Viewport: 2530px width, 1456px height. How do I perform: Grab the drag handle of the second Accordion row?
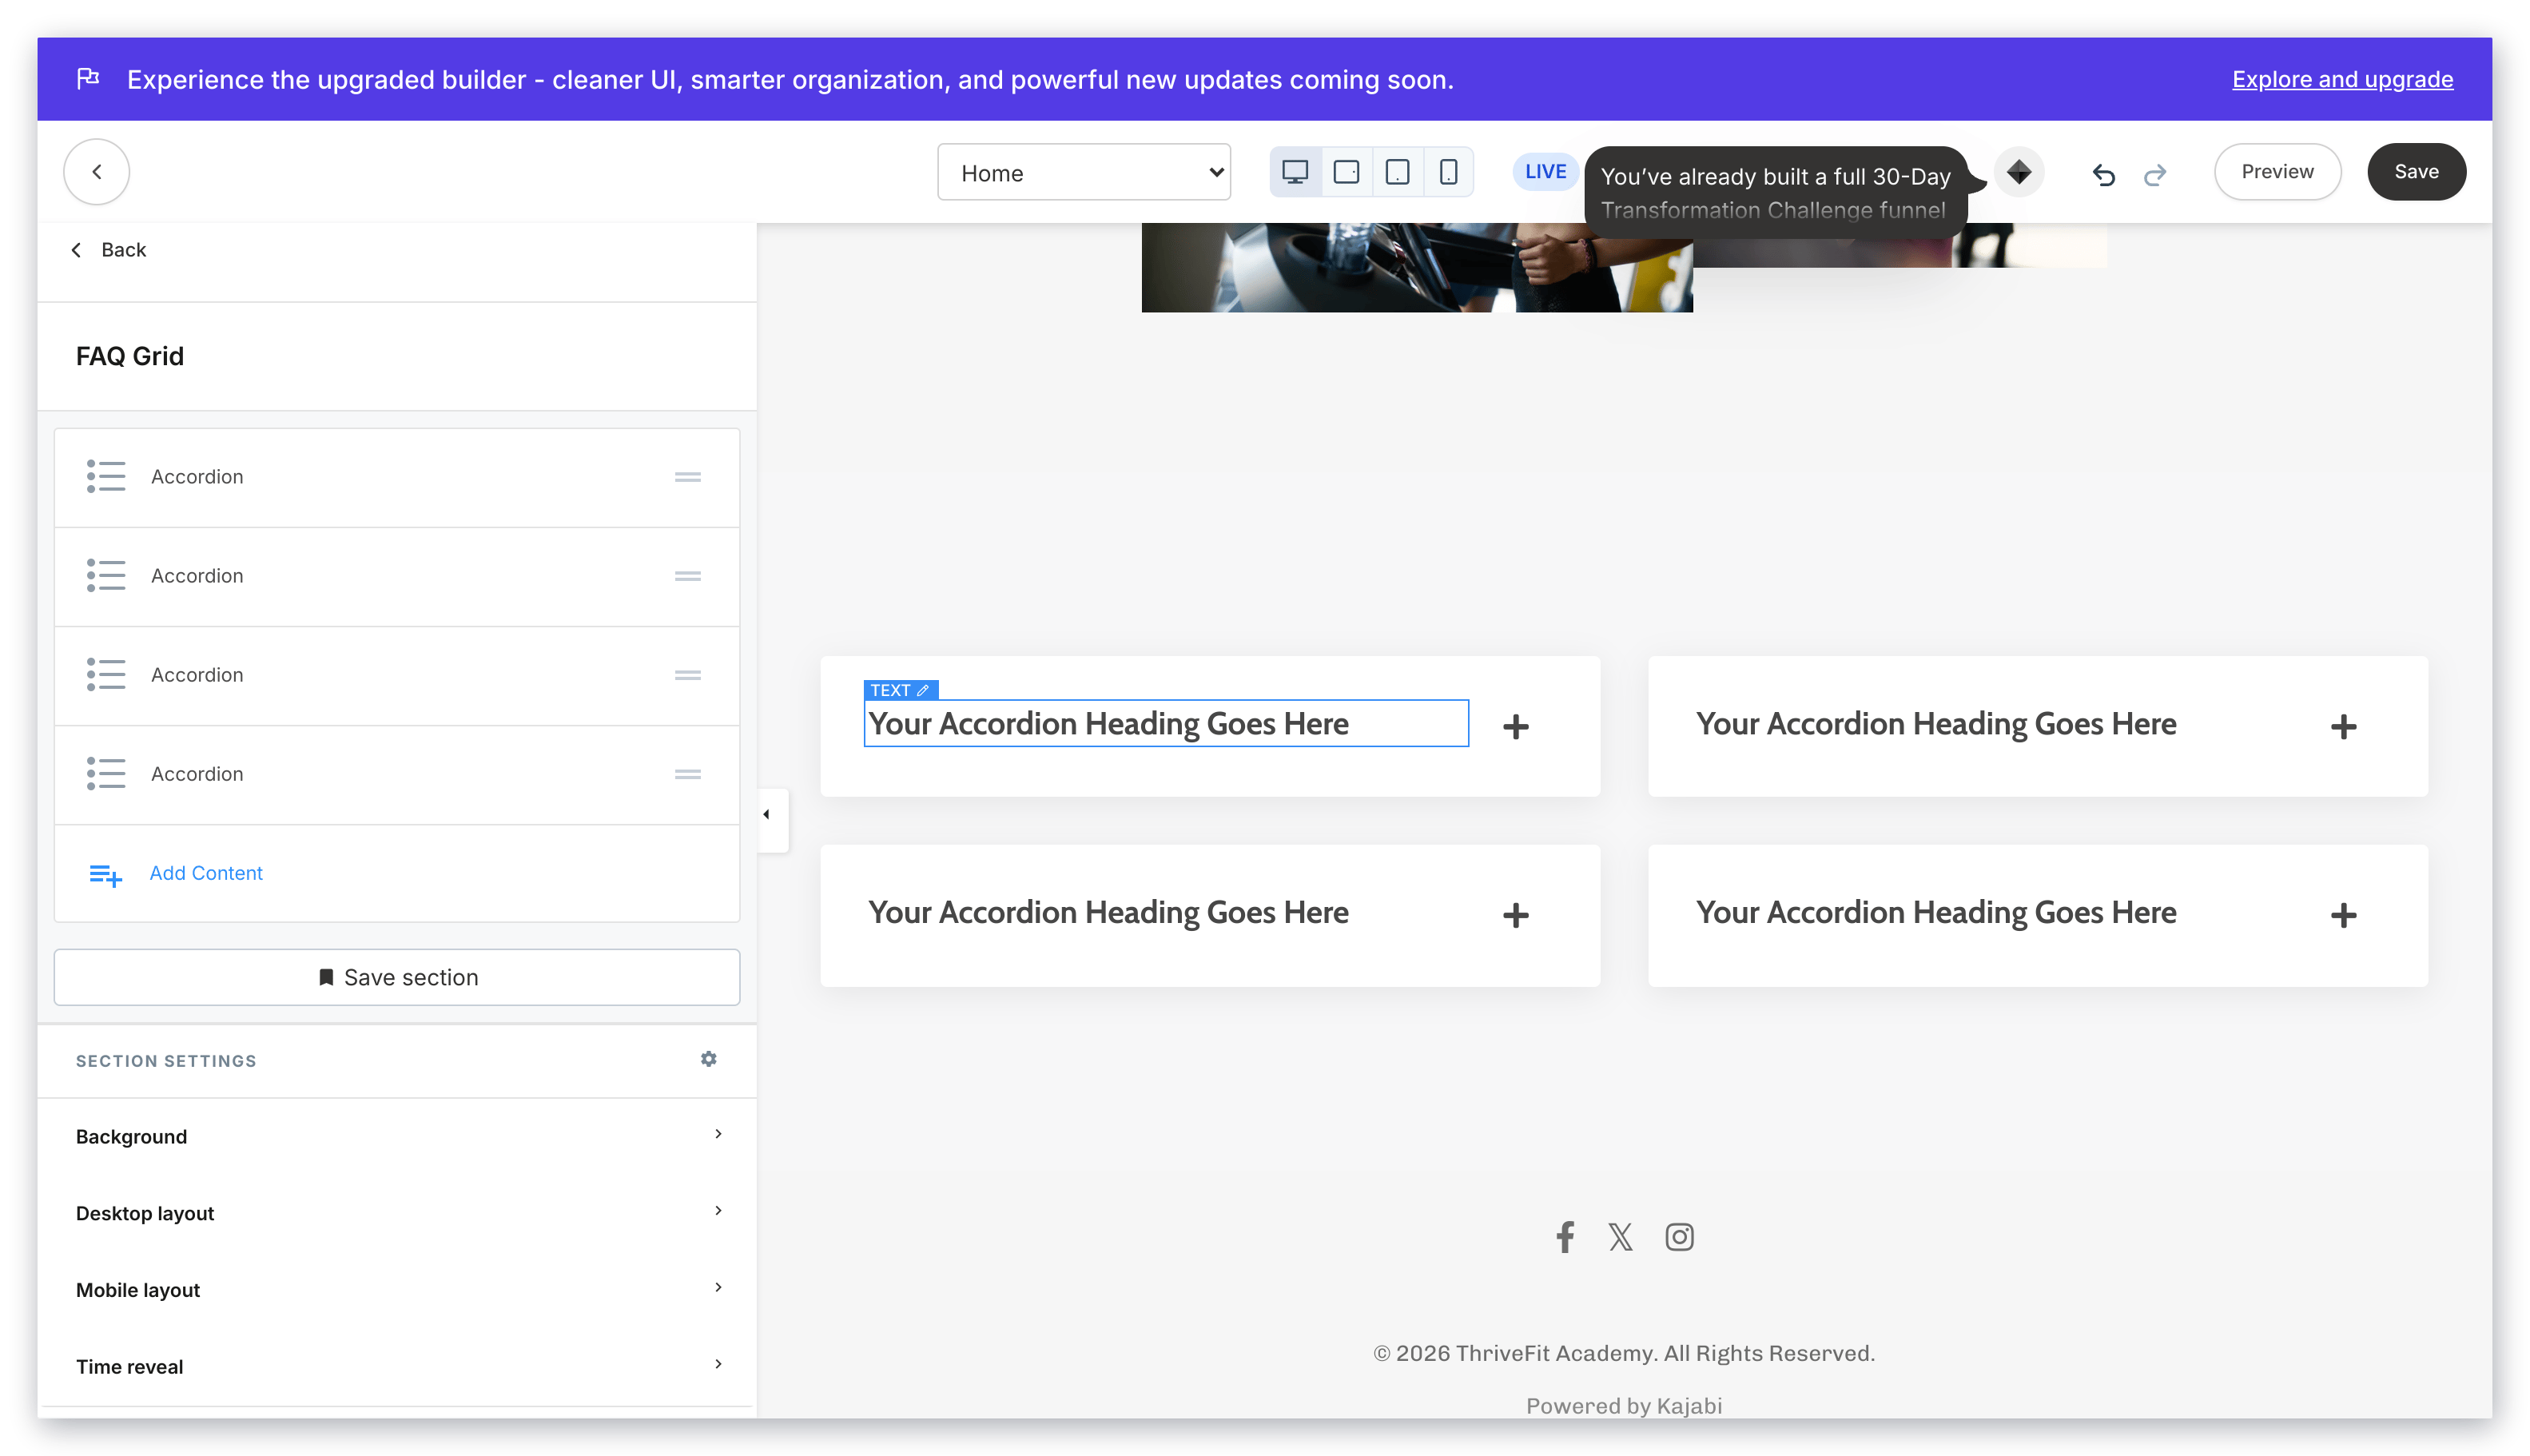click(x=687, y=576)
